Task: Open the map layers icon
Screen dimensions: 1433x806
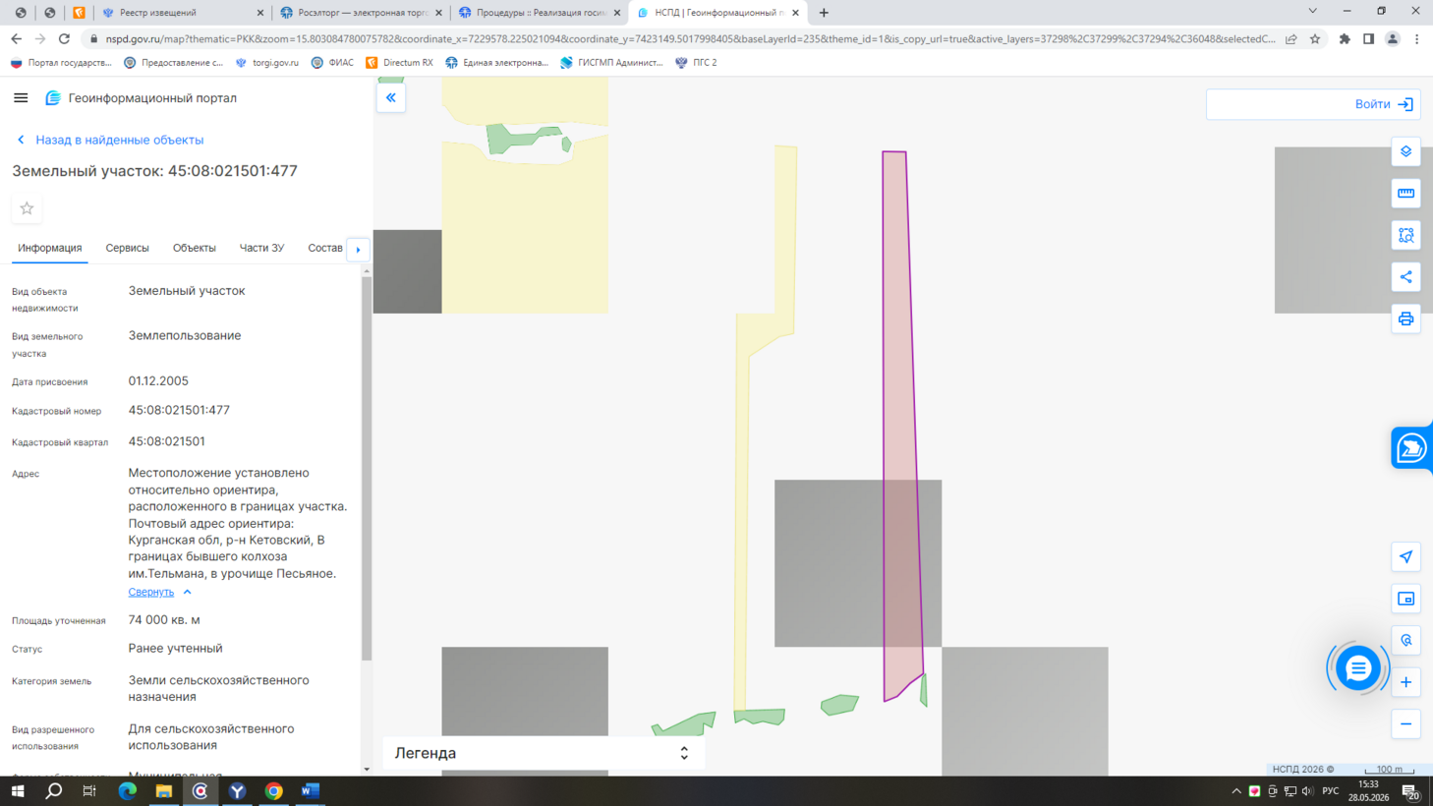Action: [x=1405, y=151]
